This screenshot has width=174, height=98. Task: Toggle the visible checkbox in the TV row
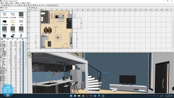click(x=23, y=57)
